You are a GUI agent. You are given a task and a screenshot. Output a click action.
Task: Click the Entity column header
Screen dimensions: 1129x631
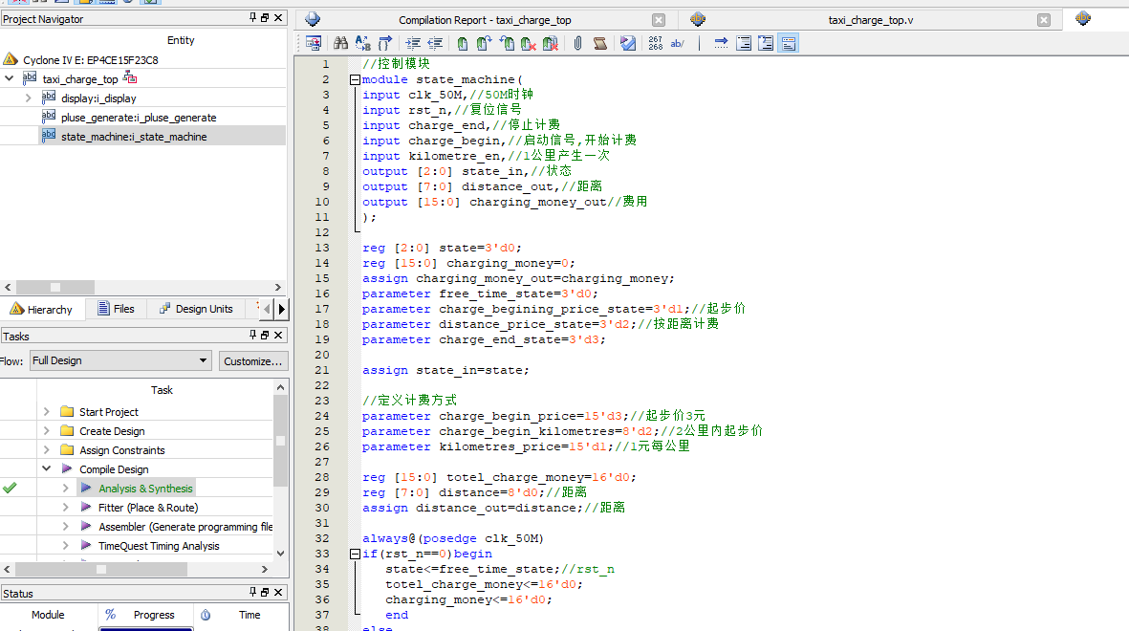tap(181, 40)
